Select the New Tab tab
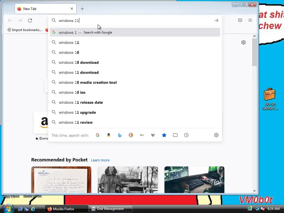The width and height of the screenshot is (284, 213). (46, 9)
